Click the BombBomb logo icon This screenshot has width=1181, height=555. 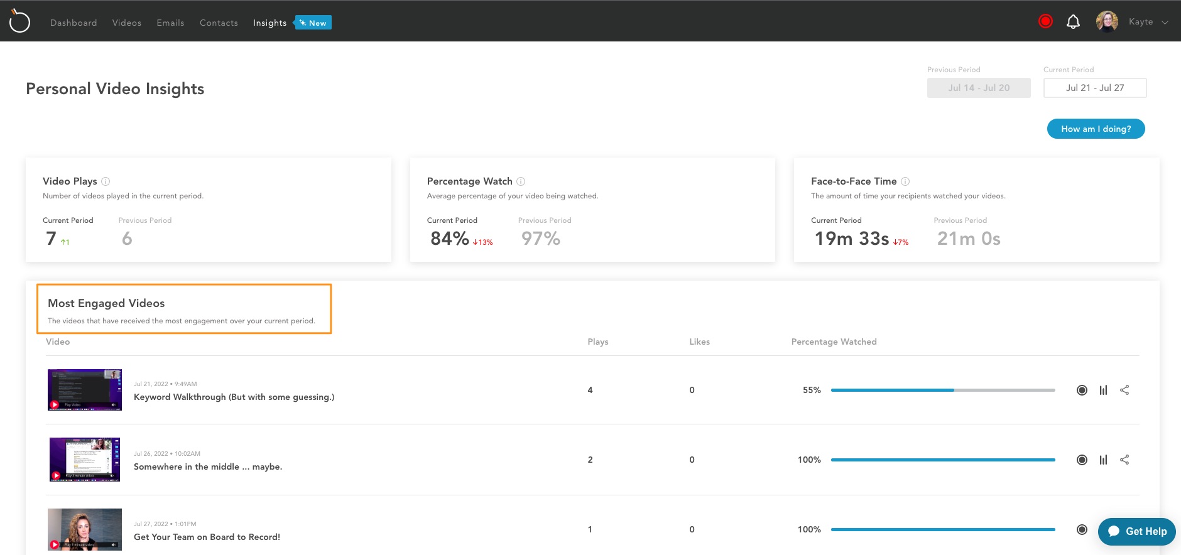click(19, 21)
